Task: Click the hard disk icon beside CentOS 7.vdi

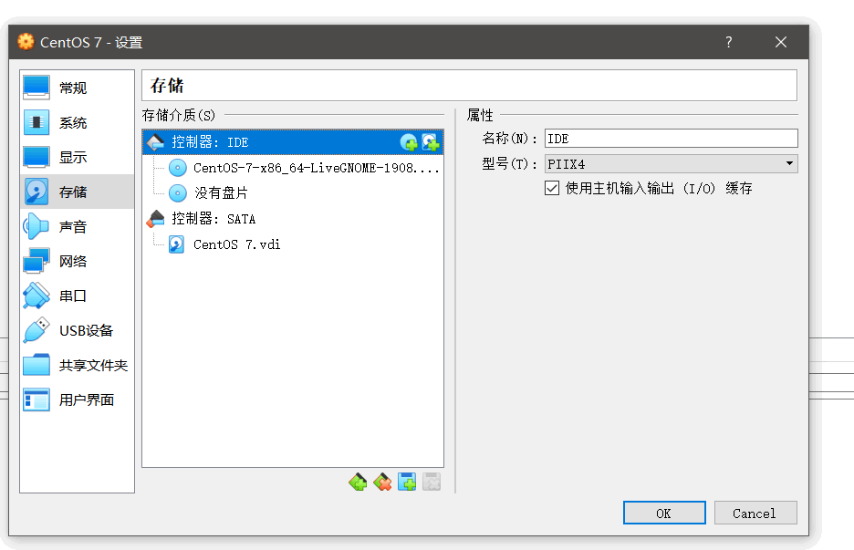Action: (x=176, y=244)
